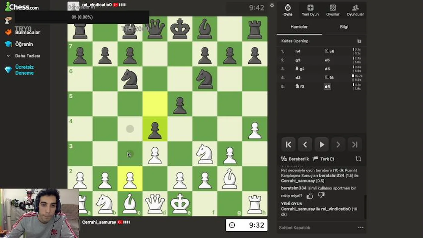Click the opening book icon beside Kádas Opening
Viewport: 423px width, 238px height.
coord(359,41)
